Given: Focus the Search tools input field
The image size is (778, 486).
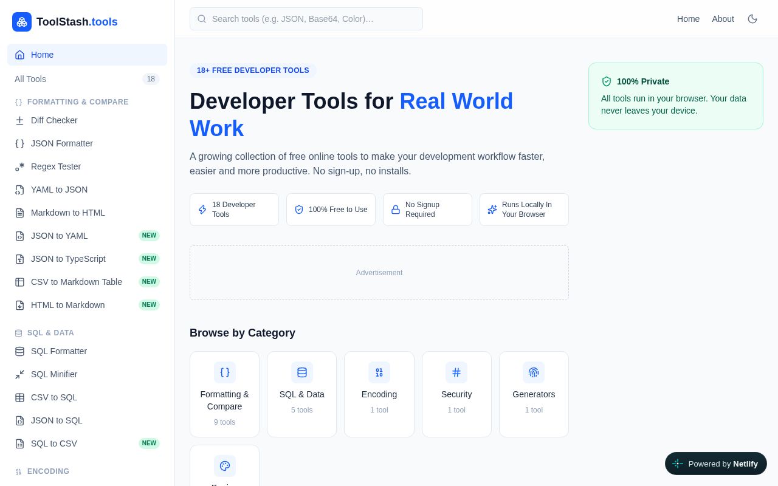Looking at the screenshot, I should pos(306,19).
